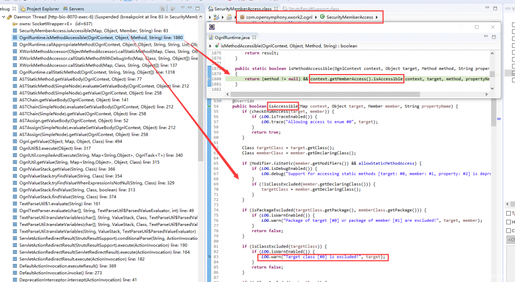Click the main editor vertical scrollbar thumb
The height and width of the screenshot is (282, 515).
pos(494,113)
